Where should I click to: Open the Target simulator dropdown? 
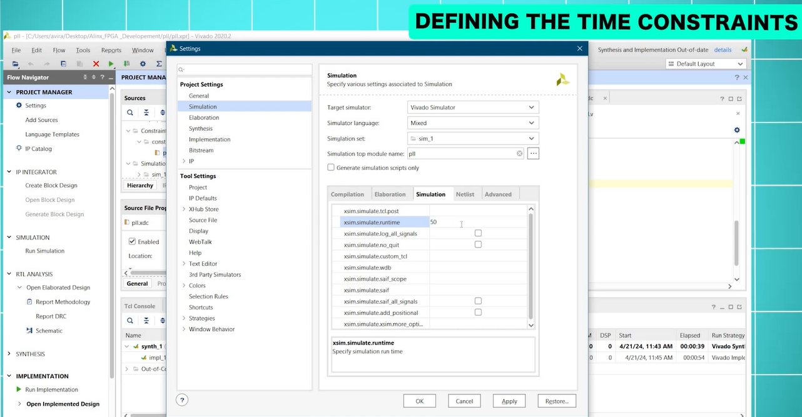coord(473,108)
